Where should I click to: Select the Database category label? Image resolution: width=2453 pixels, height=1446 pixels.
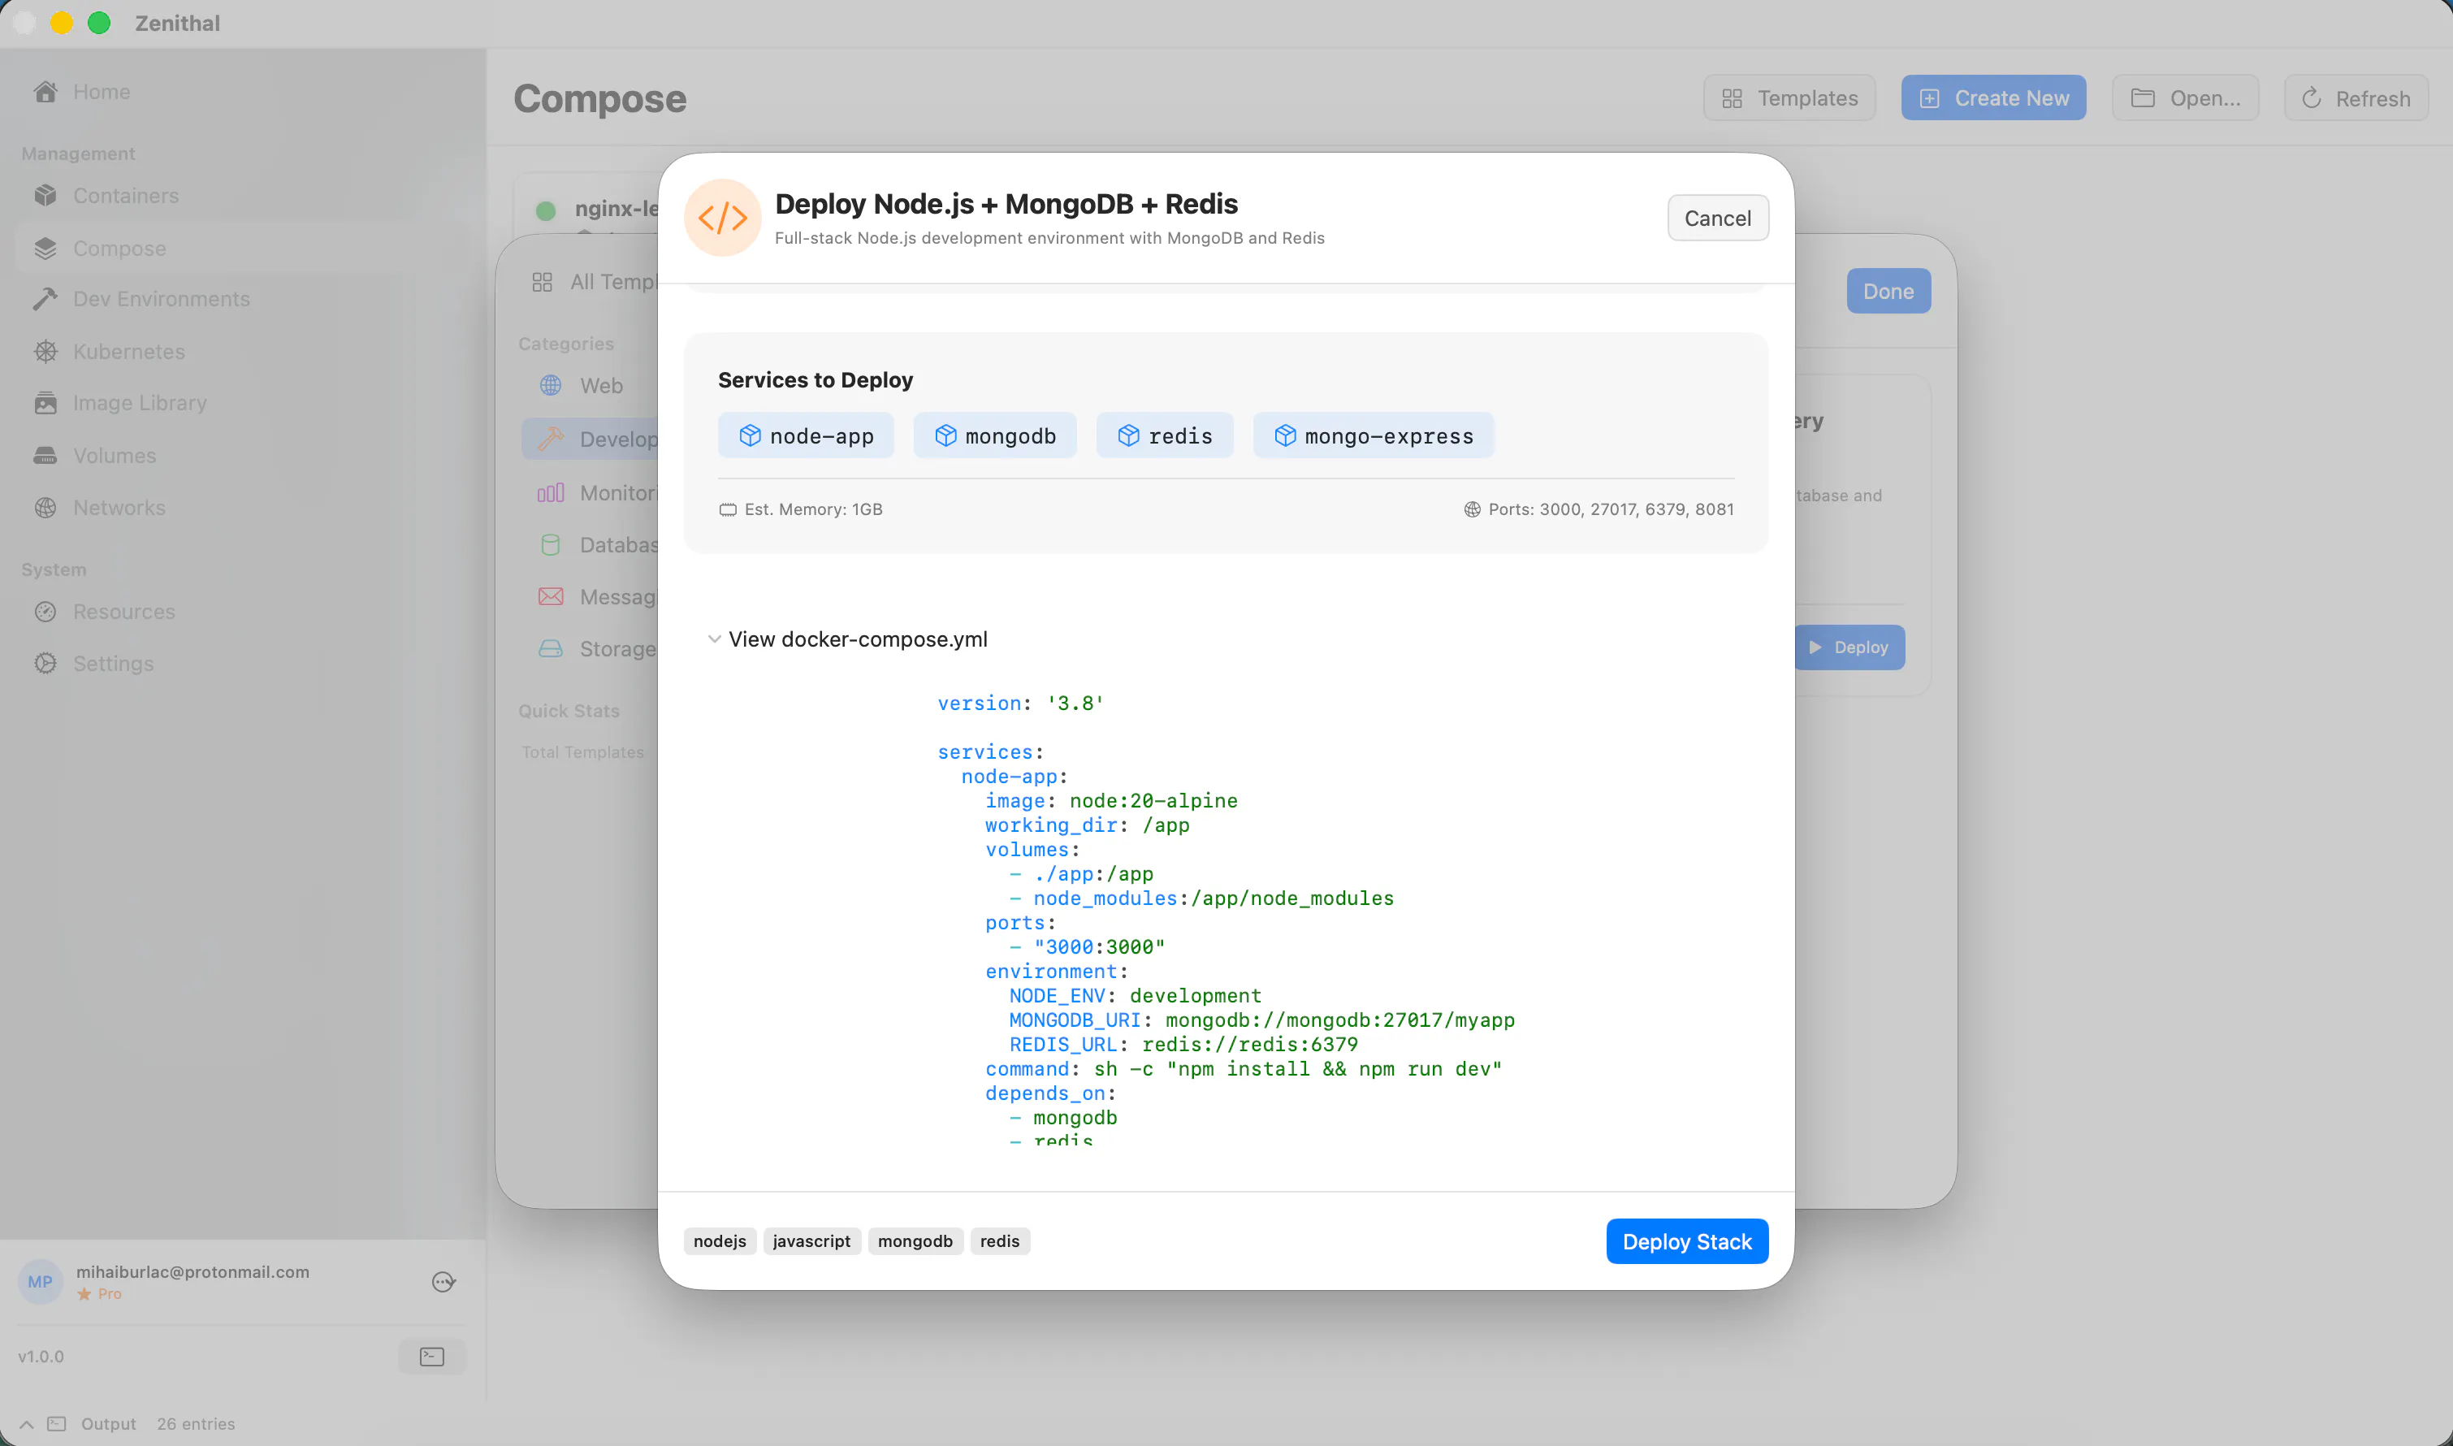[x=619, y=544]
